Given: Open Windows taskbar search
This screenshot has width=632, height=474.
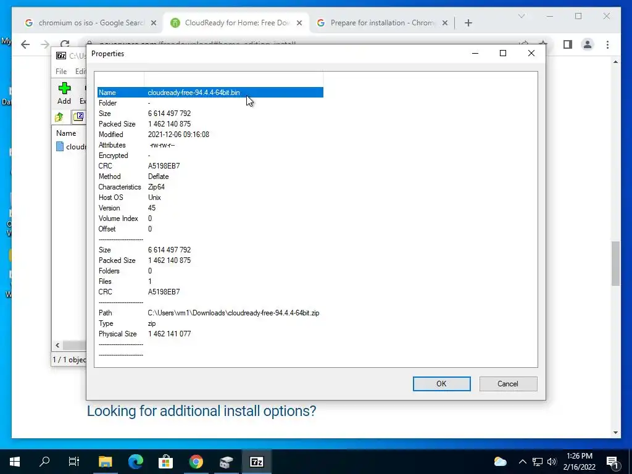Looking at the screenshot, I should pos(44,462).
